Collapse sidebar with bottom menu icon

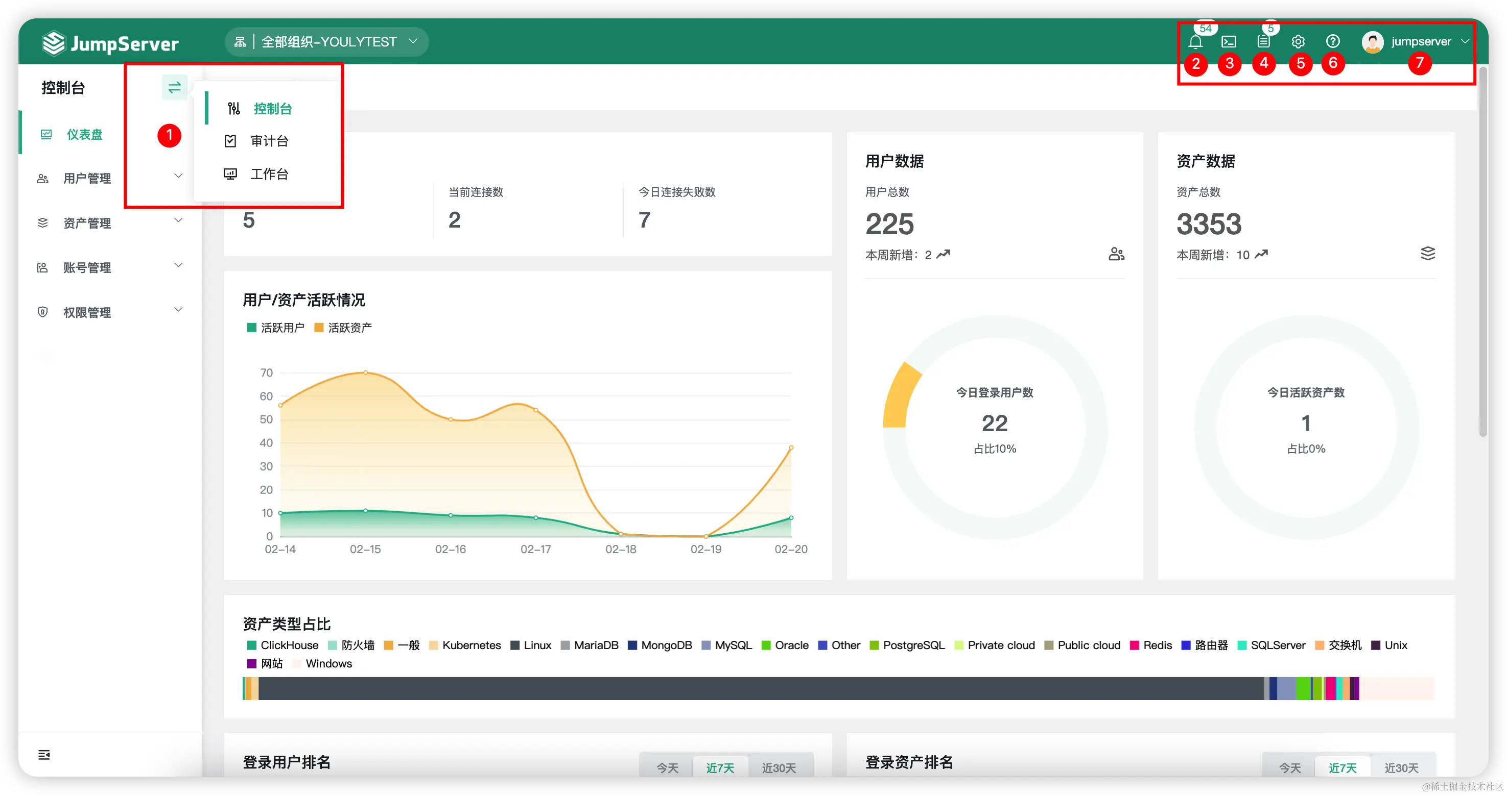[x=44, y=755]
